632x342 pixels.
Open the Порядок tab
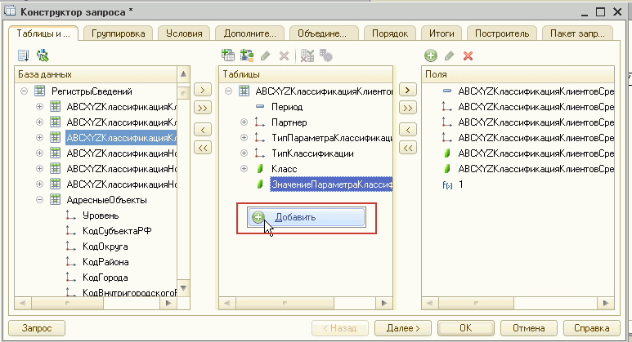[390, 33]
